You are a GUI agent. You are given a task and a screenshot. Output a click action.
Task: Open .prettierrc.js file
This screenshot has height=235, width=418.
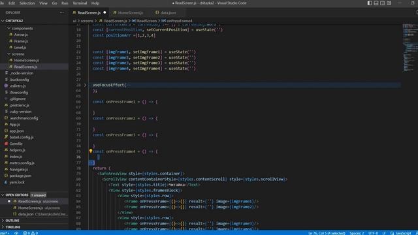tap(19, 105)
